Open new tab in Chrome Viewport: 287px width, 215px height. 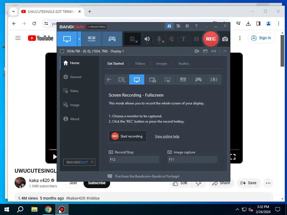point(89,11)
